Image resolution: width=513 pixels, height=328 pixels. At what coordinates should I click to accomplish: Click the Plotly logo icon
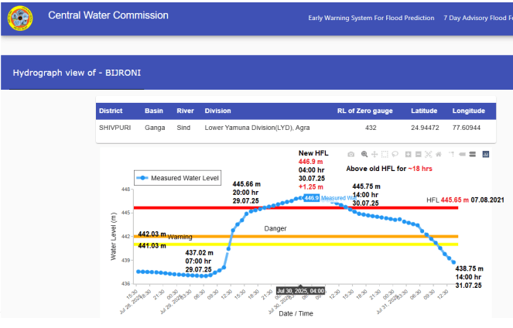[486, 155]
